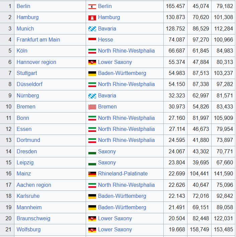The image size is (236, 237).
Task: Select the value 104,441 in Mainz row
Action: [200, 174]
